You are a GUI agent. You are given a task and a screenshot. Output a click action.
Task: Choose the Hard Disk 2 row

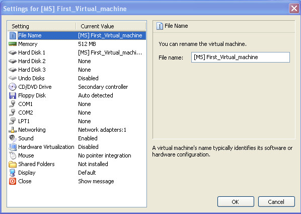[x=77, y=61]
